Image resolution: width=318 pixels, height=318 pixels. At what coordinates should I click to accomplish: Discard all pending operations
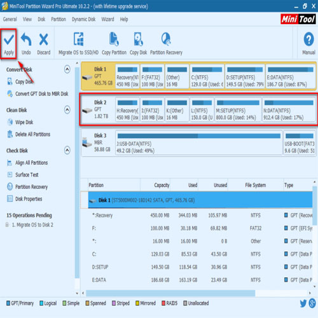point(44,44)
